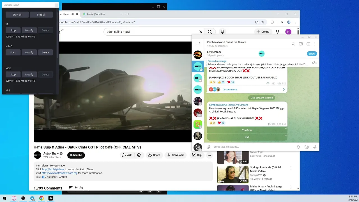This screenshot has height=202, width=359.
Task: Delete the NIMO output
Action: [x=45, y=52]
